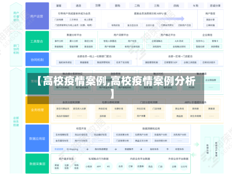Click the A/B 测试 box
The width and height of the screenshot is (232, 177).
pyautogui.click(x=179, y=41)
